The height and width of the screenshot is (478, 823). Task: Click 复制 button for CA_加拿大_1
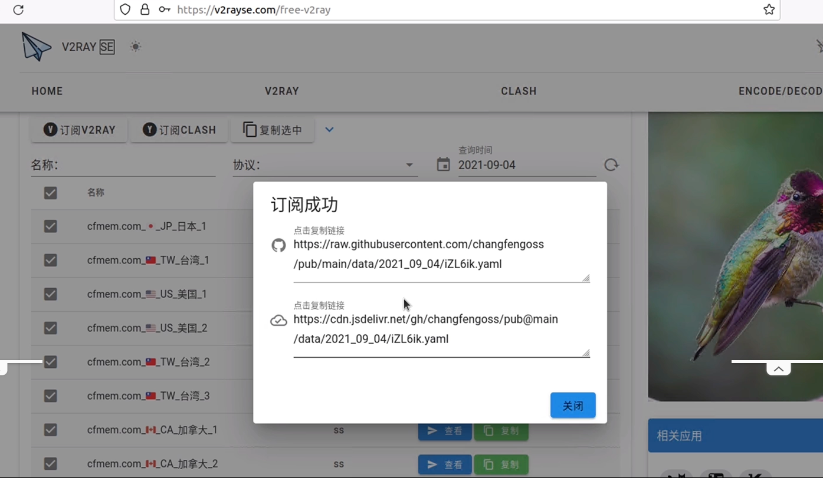501,431
